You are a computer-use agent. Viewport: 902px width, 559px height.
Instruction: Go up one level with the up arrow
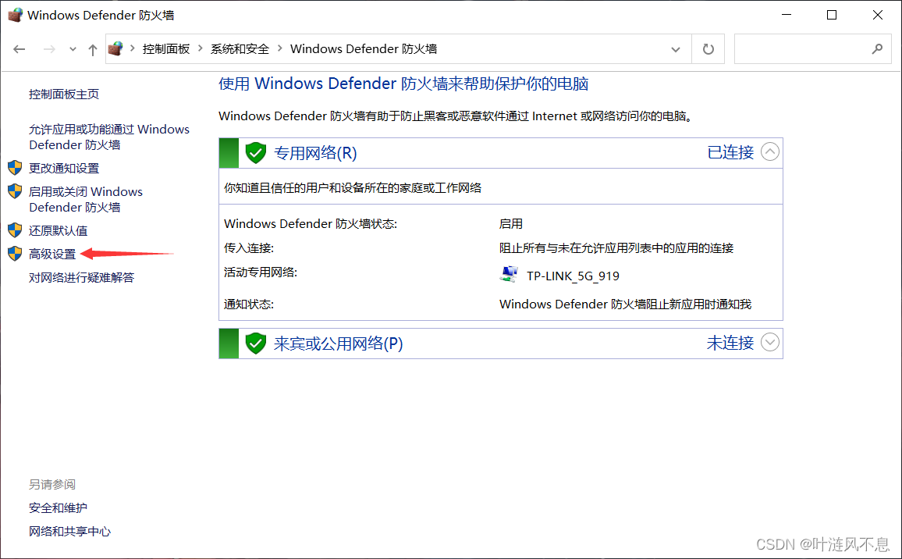(93, 49)
